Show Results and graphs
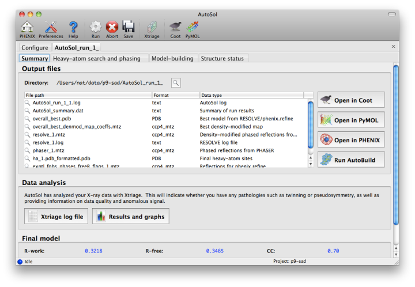Screen dimensions: 415x287 point(130,217)
